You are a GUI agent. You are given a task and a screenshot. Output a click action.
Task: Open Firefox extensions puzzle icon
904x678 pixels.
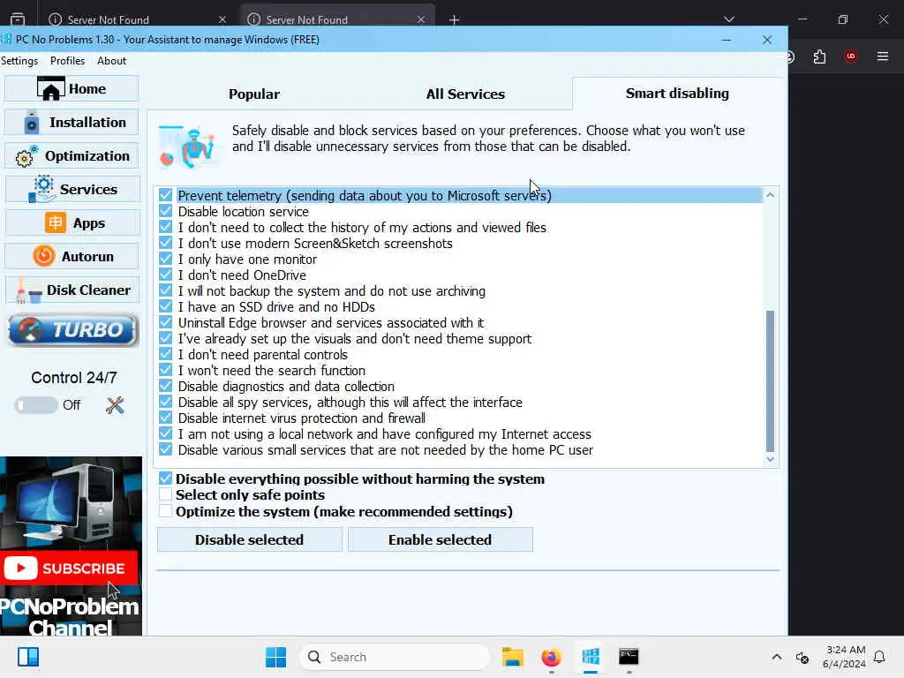click(819, 56)
